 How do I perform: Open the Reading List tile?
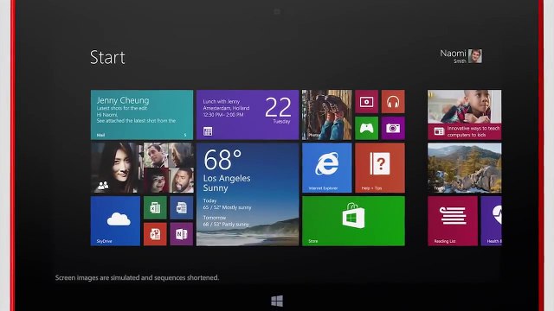tap(452, 221)
